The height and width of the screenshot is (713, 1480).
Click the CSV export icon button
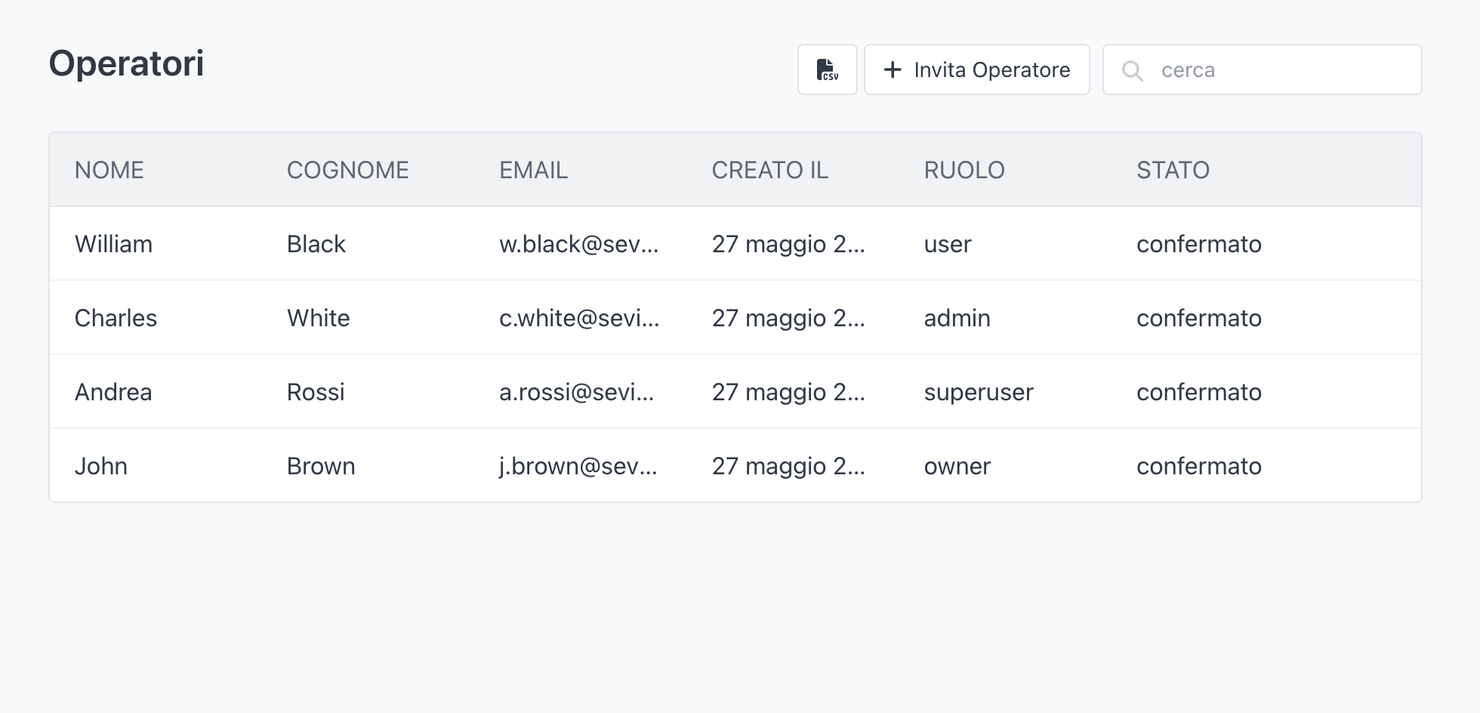(828, 69)
